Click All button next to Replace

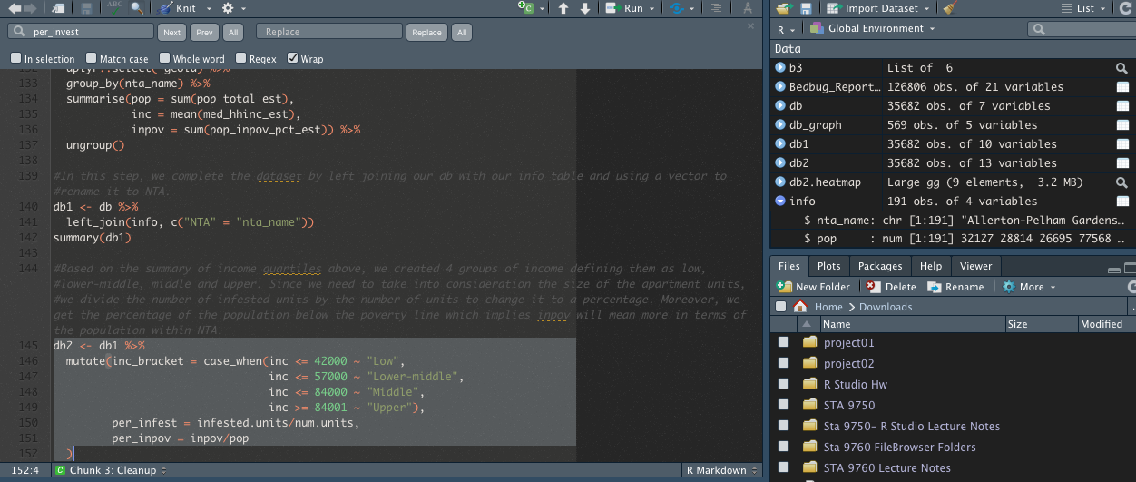(x=462, y=32)
